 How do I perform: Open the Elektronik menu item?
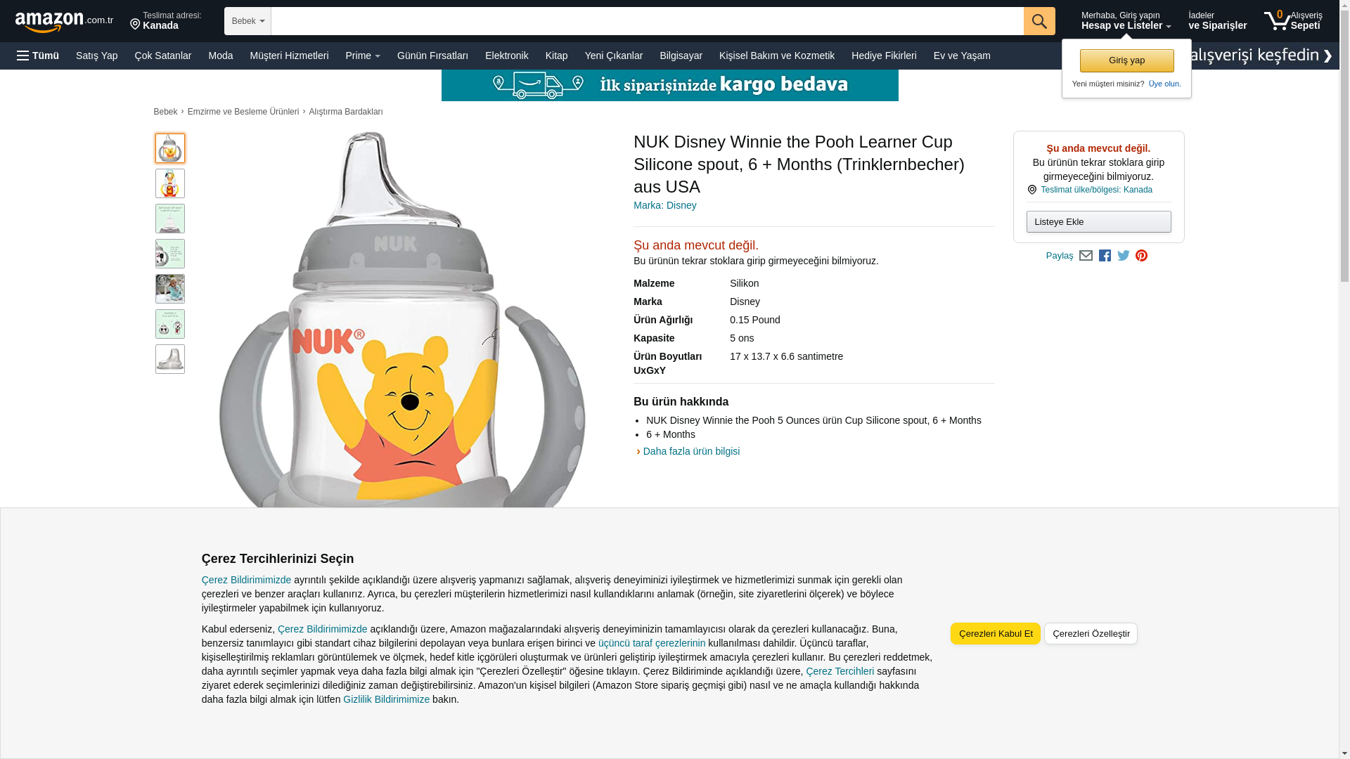pos(506,56)
